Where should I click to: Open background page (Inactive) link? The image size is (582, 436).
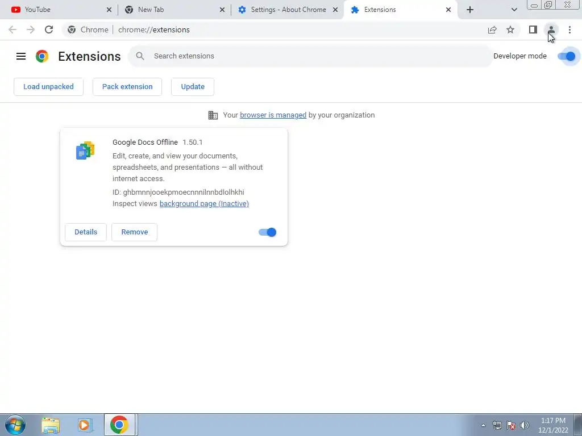(204, 204)
